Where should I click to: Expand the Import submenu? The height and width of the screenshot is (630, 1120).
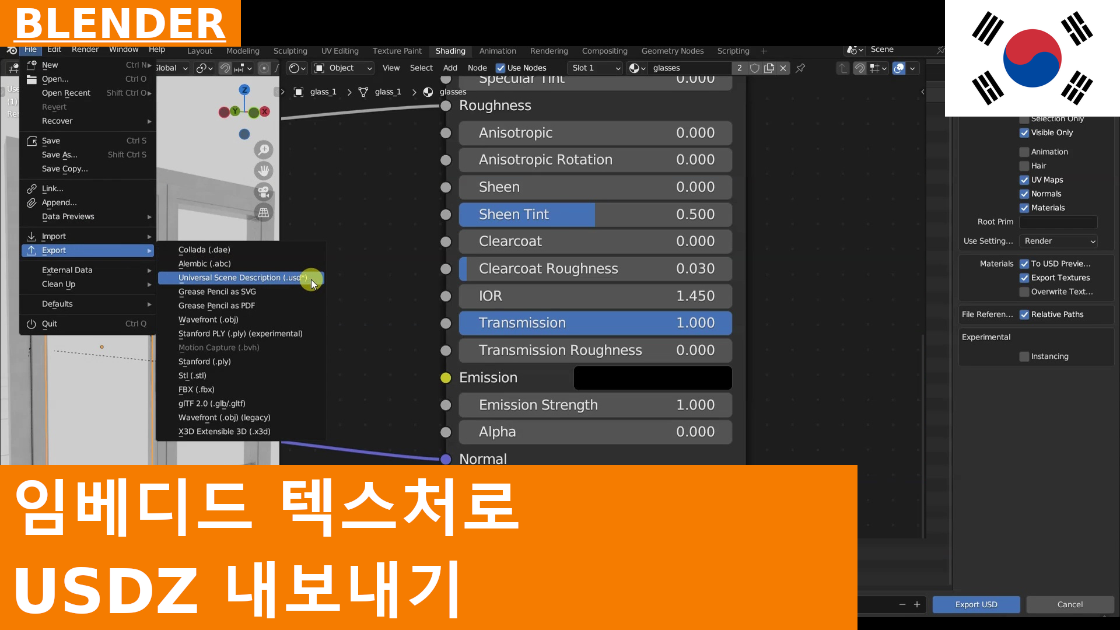[88, 236]
